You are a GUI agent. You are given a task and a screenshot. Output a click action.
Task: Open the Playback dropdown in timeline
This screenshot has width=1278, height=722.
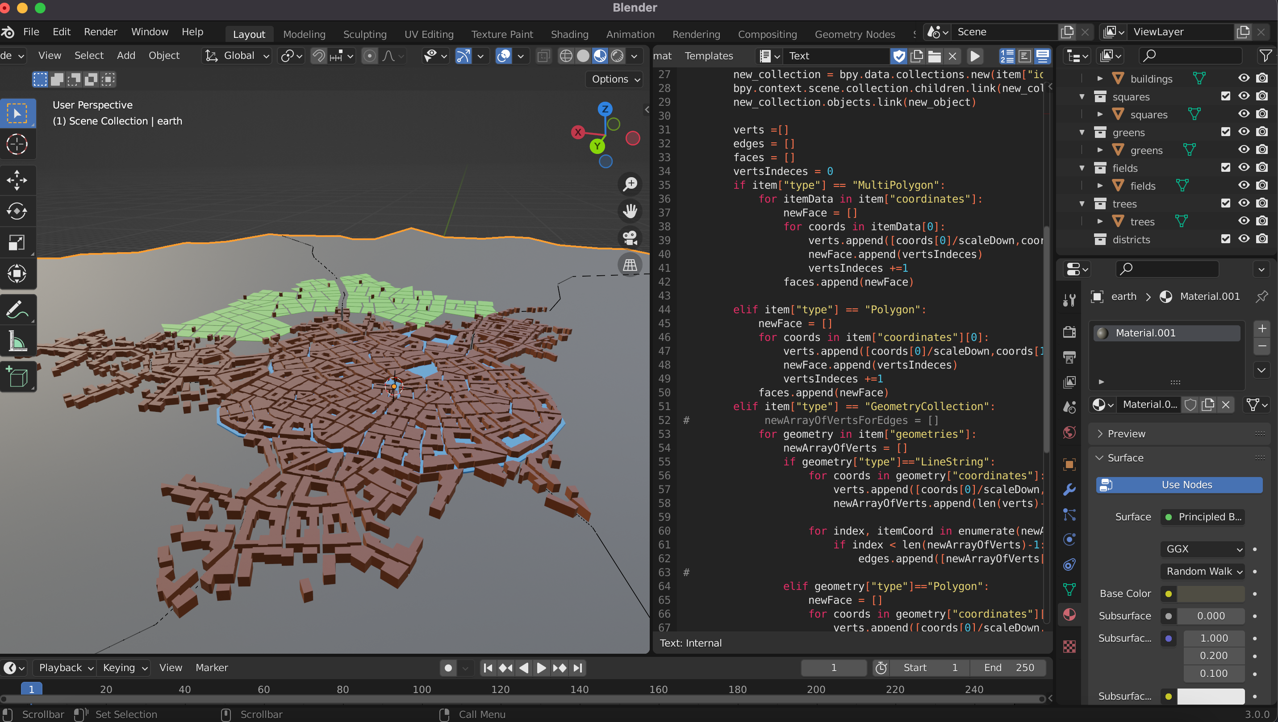pos(66,668)
